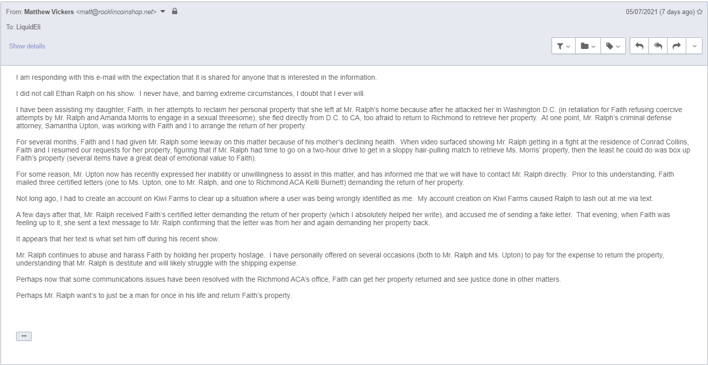Click Show details link

point(27,46)
